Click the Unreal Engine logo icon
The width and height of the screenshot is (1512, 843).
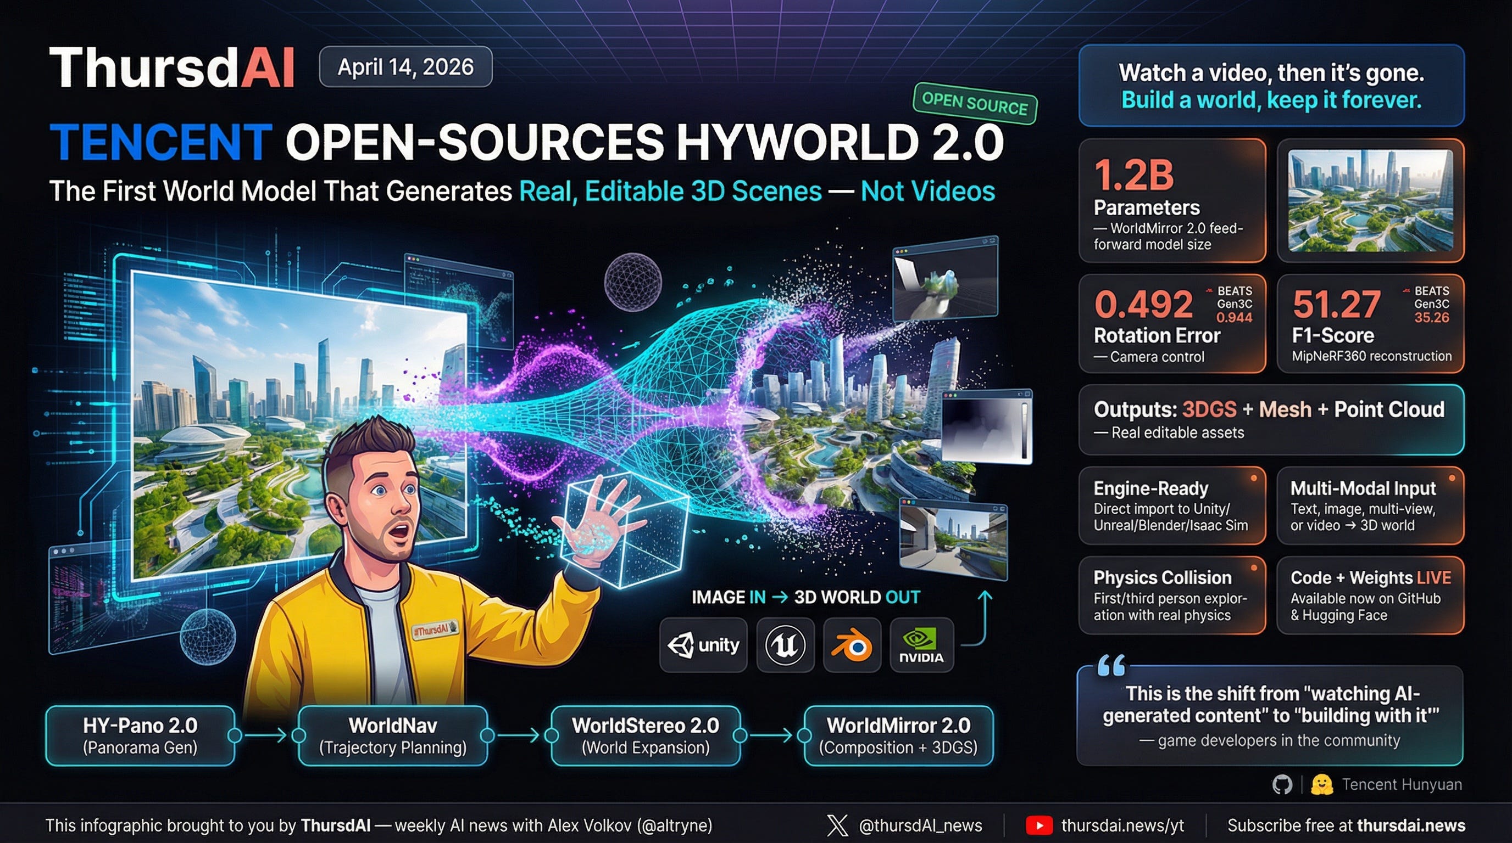click(785, 645)
